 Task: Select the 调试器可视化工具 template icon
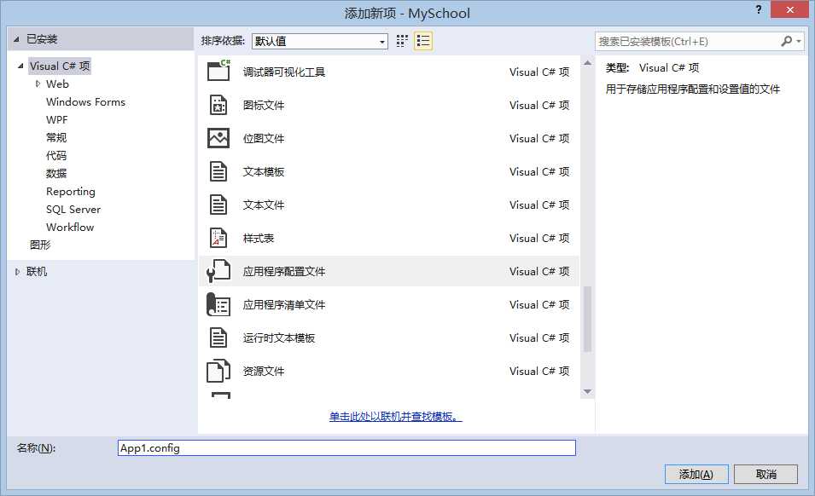click(x=218, y=71)
